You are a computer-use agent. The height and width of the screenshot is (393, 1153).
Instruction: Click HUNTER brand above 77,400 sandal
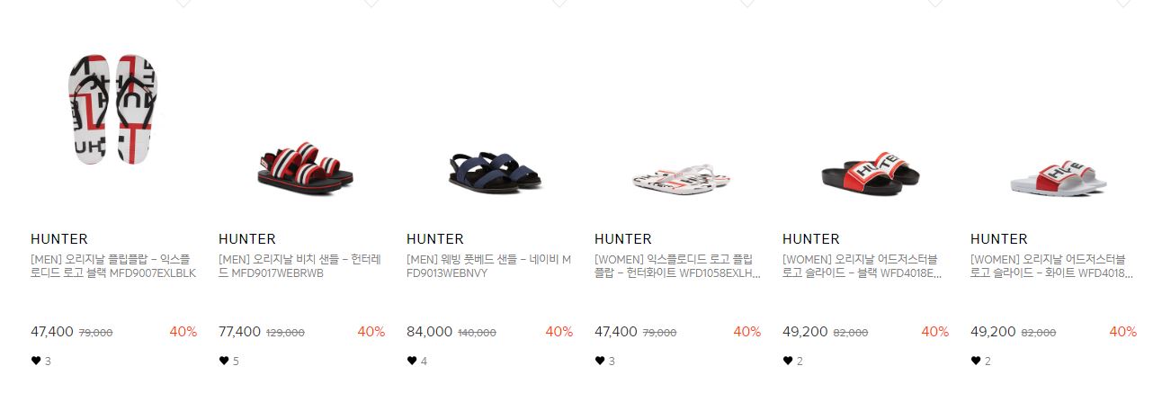click(247, 239)
